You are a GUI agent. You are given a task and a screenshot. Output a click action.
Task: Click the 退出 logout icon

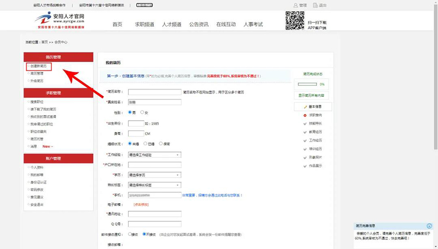[x=315, y=5]
